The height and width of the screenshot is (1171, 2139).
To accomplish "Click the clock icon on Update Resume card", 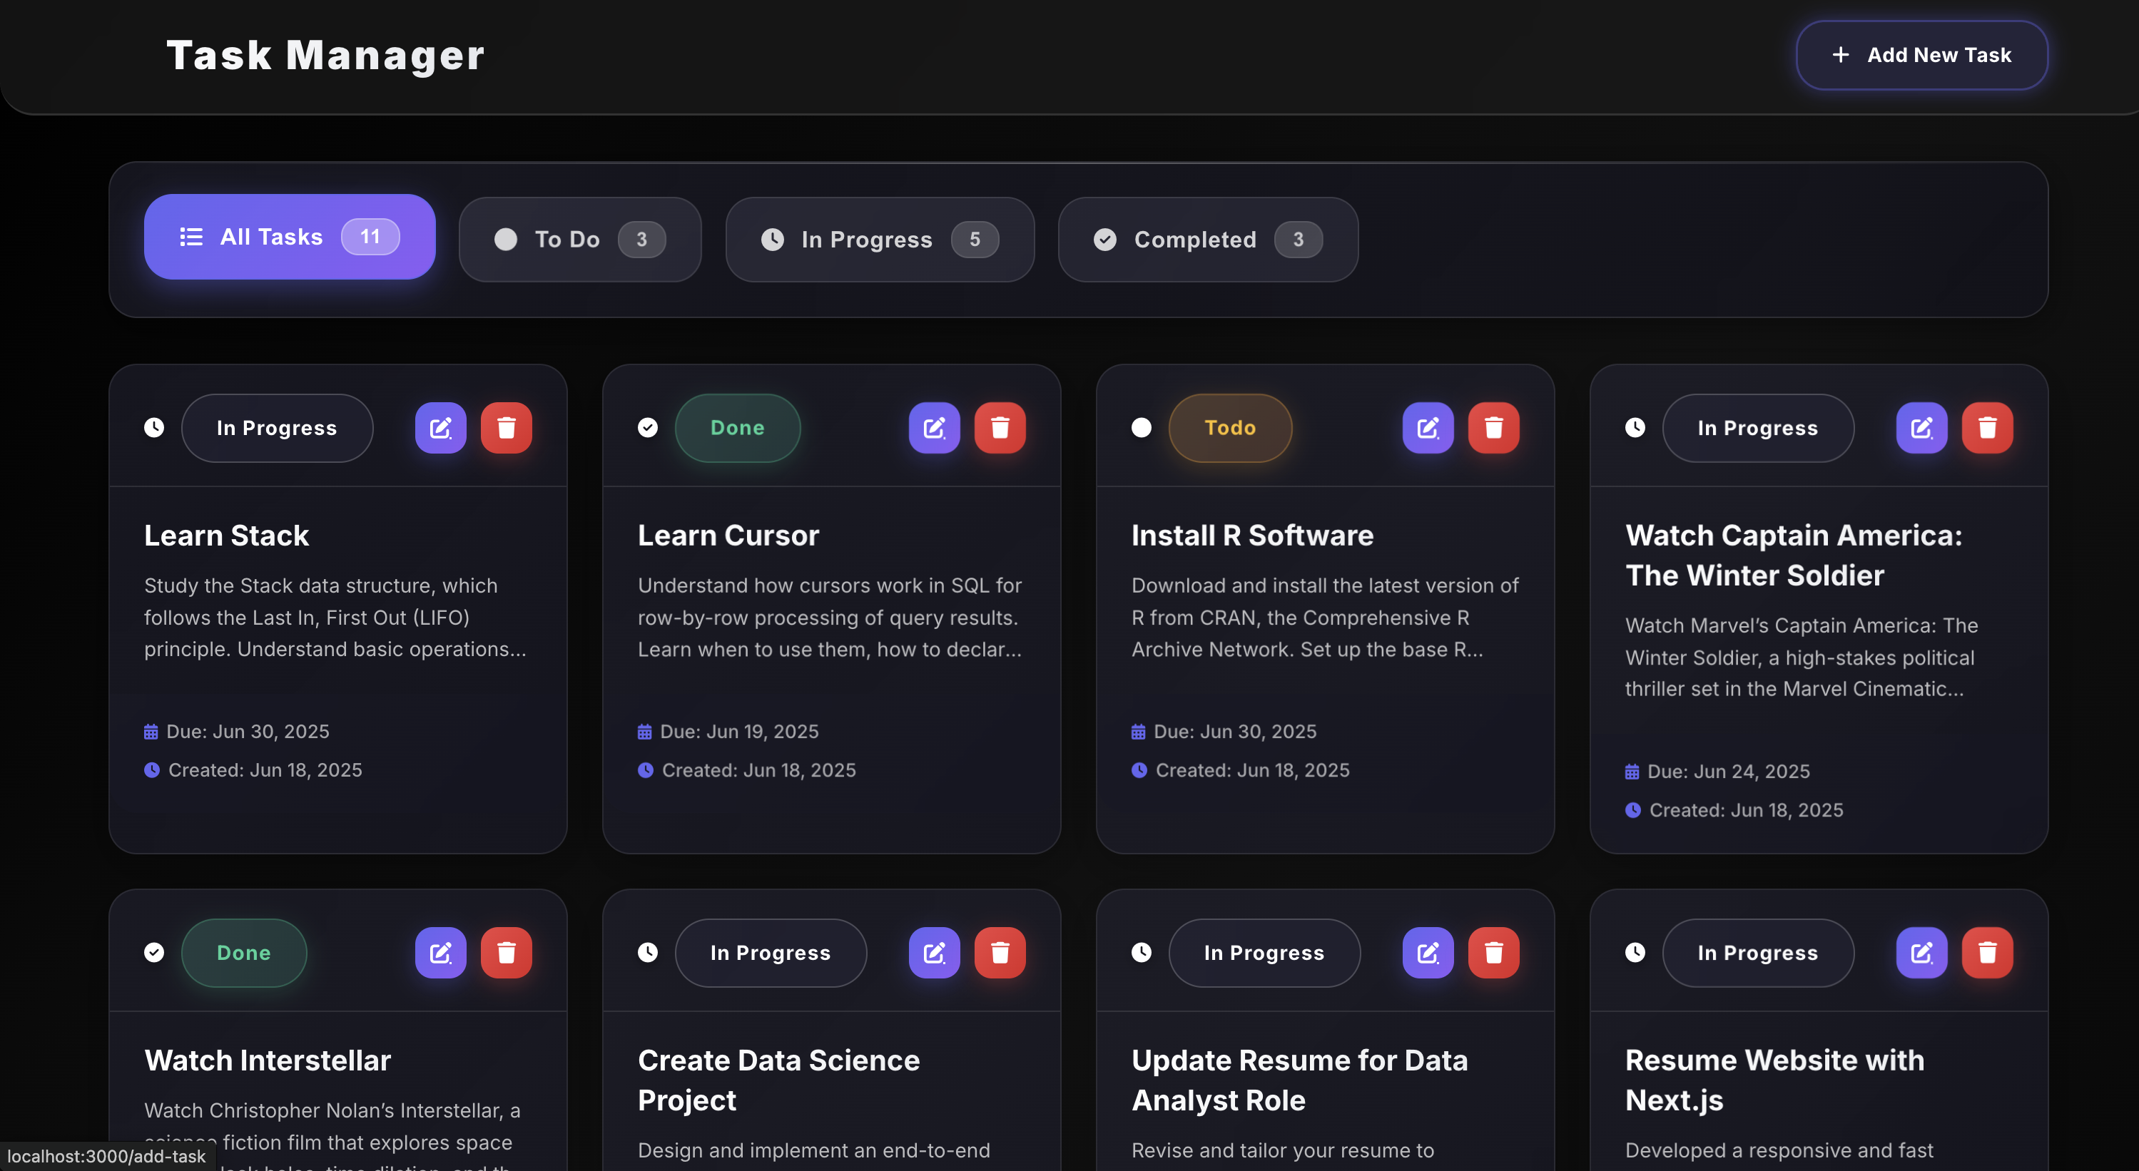I will [x=1142, y=952].
